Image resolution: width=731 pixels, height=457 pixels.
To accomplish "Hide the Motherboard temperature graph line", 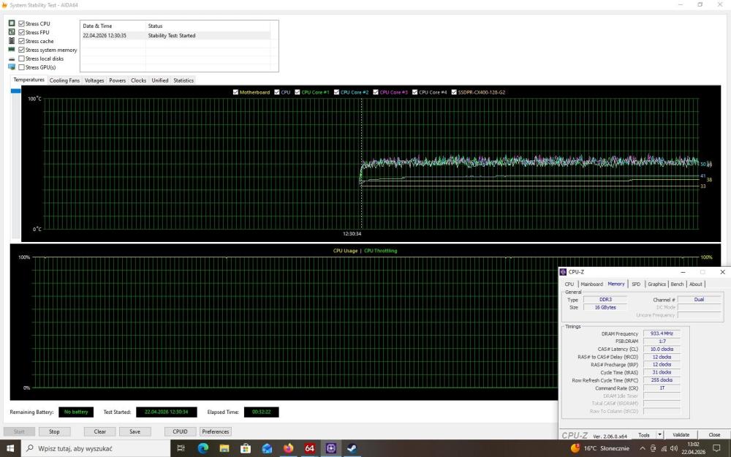I will tap(235, 92).
